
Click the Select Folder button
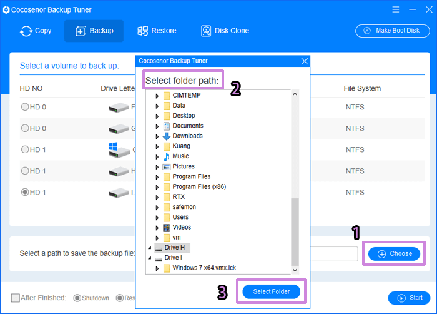271,291
